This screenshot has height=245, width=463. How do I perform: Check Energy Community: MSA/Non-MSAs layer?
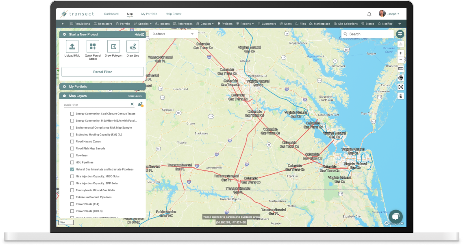[72, 120]
